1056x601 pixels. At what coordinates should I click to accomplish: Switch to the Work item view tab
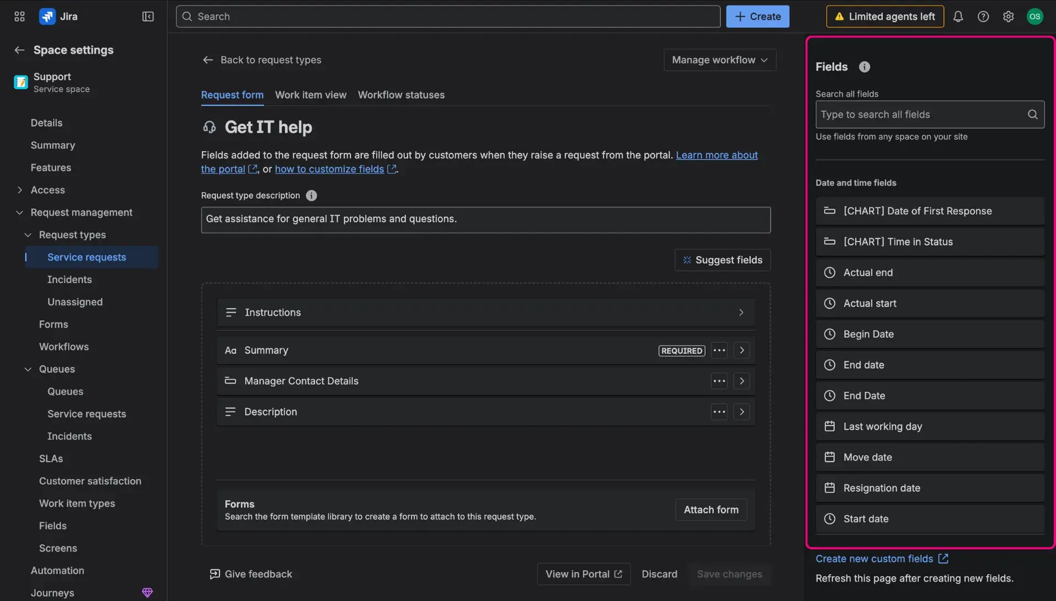tap(311, 95)
